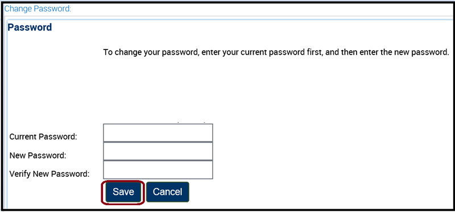Click into the Verify New Password field
This screenshot has height=212, width=455.
(158, 170)
